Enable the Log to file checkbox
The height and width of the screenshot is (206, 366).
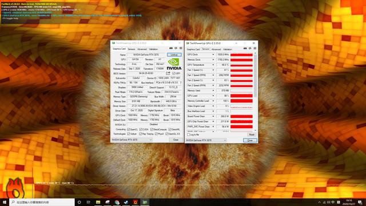pyautogui.click(x=188, y=135)
